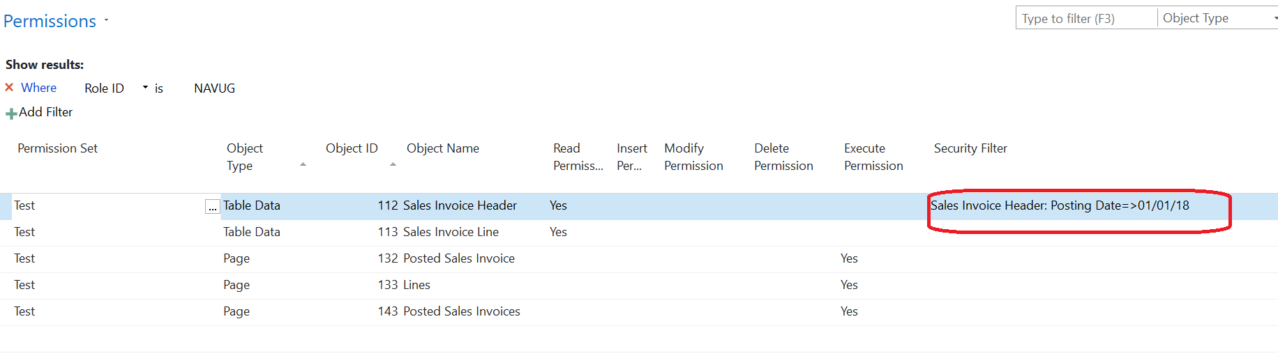Select the Sales Invoice Line row
Screen dimensions: 1278x358
point(639,232)
